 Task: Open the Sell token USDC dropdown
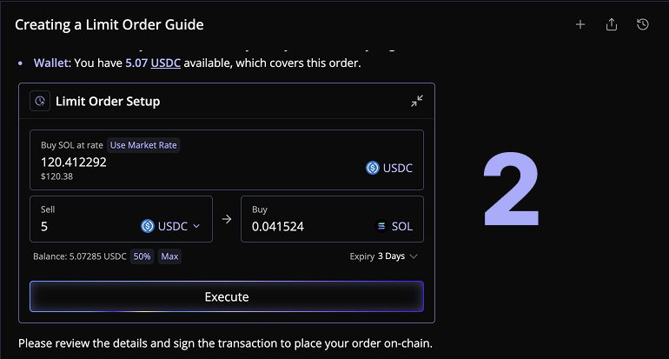171,226
